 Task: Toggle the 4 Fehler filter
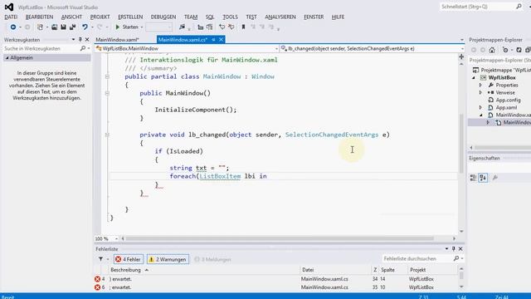[x=129, y=259]
